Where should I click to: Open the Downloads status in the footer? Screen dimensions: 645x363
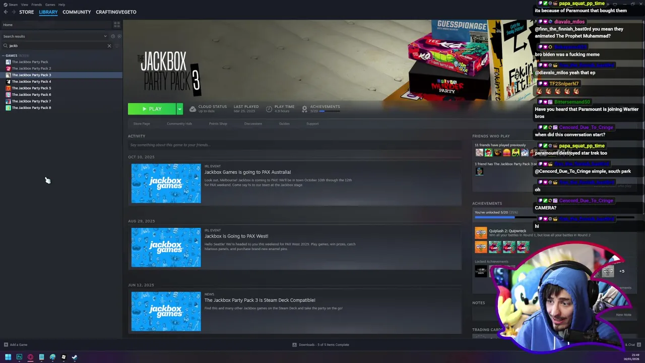pos(321,345)
